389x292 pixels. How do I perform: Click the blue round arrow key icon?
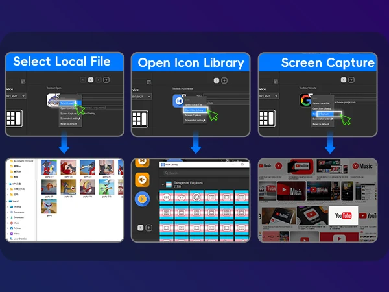(x=142, y=199)
